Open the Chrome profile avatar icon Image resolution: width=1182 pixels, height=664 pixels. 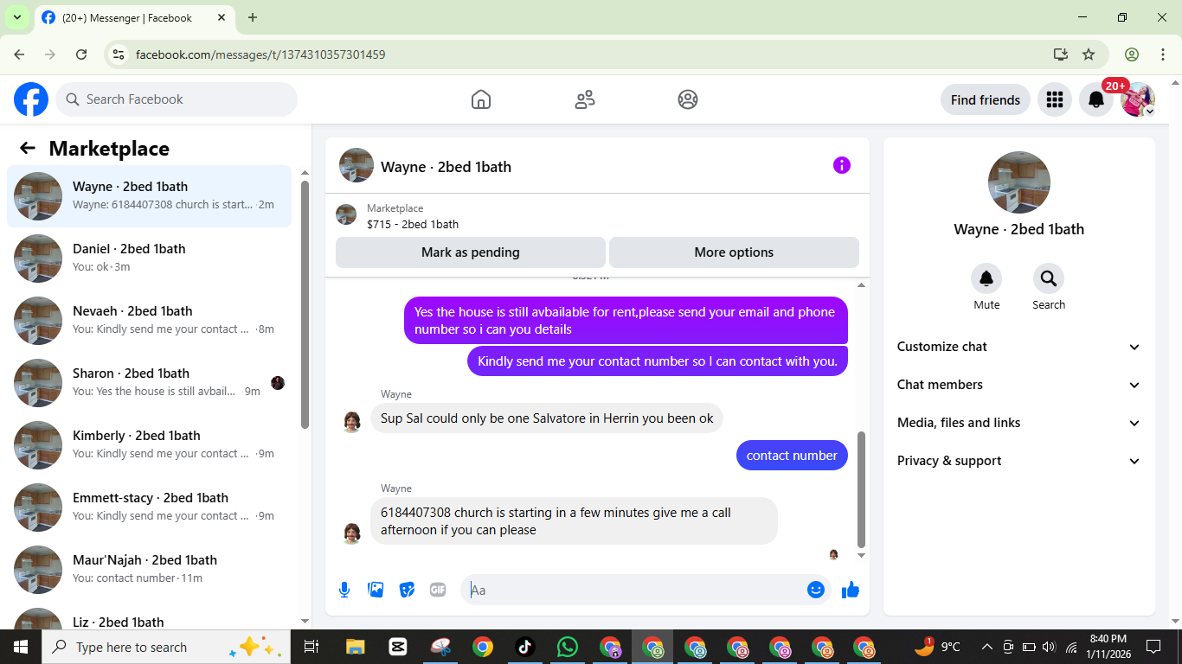point(1132,54)
